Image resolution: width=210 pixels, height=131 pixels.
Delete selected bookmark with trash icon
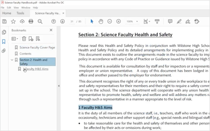click(24, 39)
